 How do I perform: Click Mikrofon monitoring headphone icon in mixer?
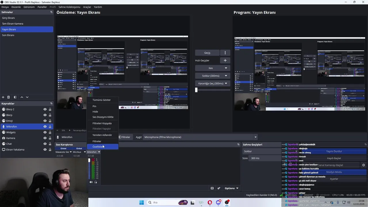pyautogui.click(x=96, y=182)
